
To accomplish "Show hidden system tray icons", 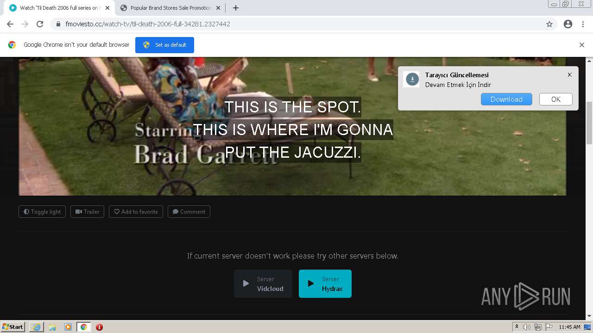I will 517,327.
